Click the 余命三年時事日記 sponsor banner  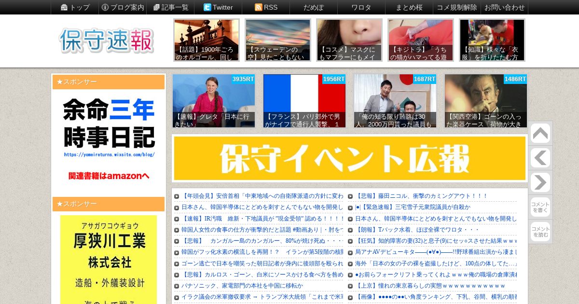[109, 140]
